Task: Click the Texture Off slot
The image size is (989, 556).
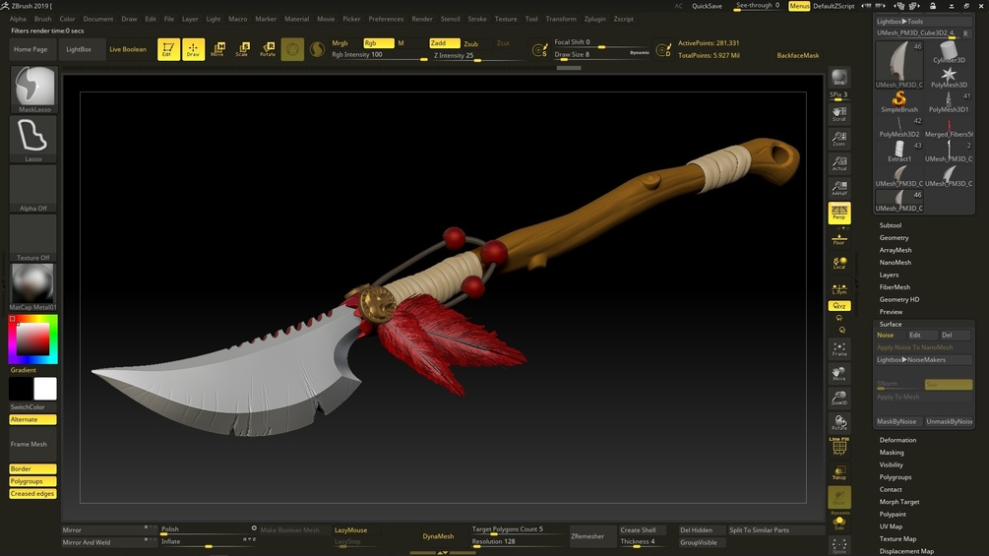Action: click(32, 238)
